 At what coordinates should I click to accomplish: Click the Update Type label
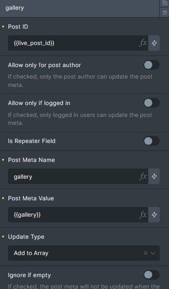26,236
